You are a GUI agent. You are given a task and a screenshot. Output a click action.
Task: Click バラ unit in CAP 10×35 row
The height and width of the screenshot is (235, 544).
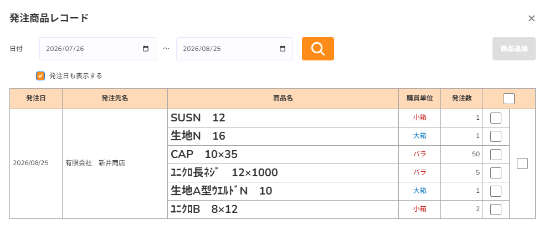420,155
